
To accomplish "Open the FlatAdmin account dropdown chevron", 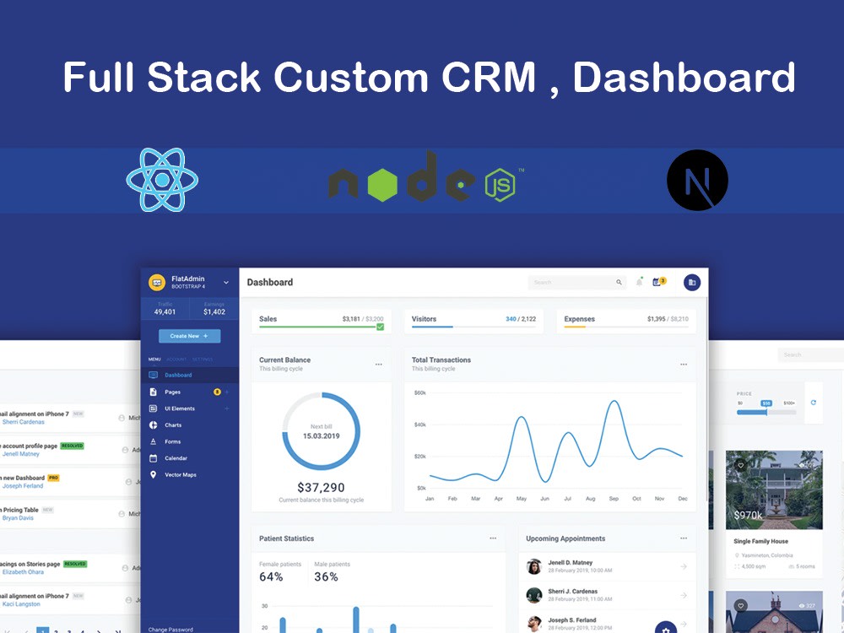I will pos(226,282).
